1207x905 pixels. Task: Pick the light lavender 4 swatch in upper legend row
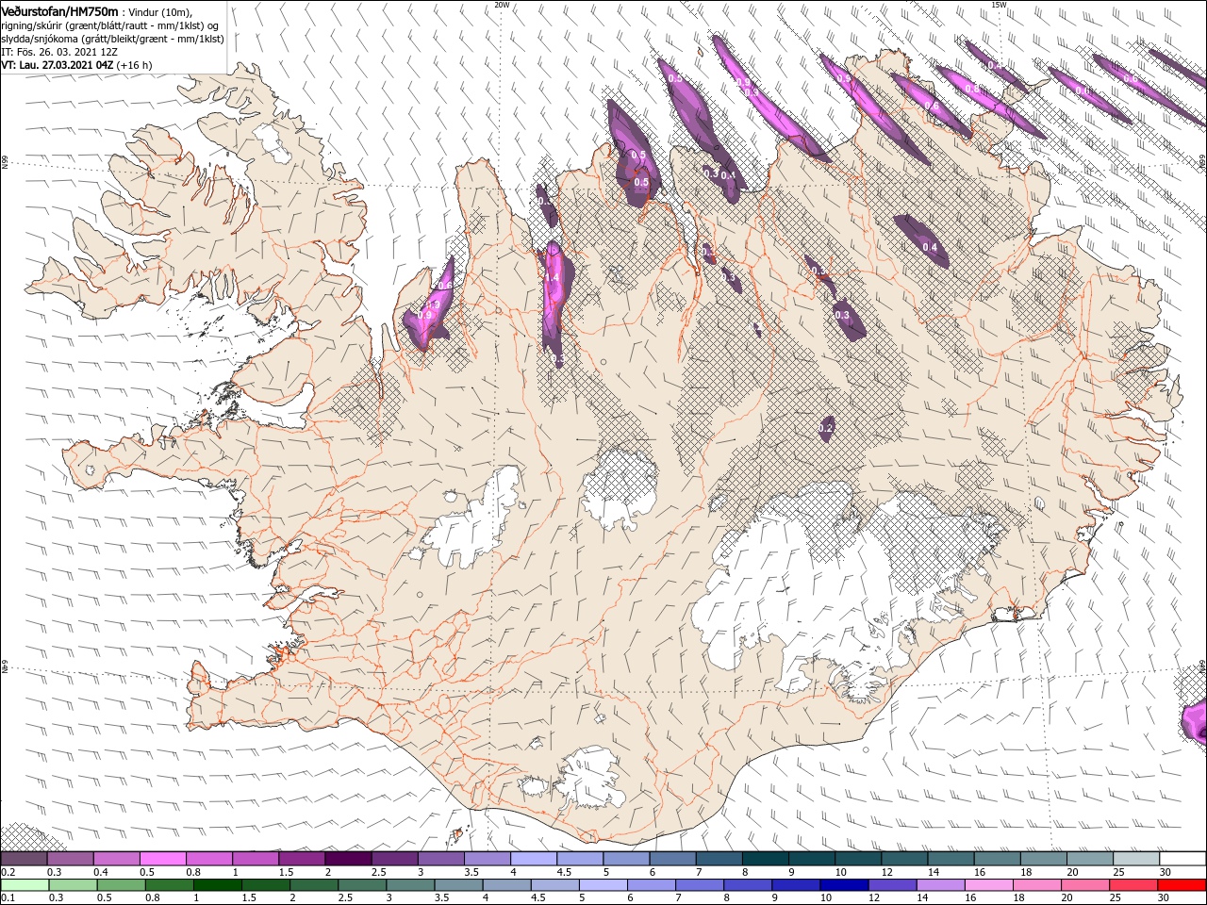(534, 859)
